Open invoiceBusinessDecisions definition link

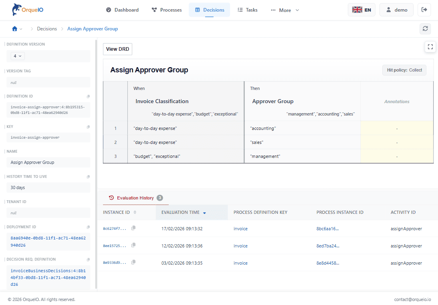[x=48, y=277]
